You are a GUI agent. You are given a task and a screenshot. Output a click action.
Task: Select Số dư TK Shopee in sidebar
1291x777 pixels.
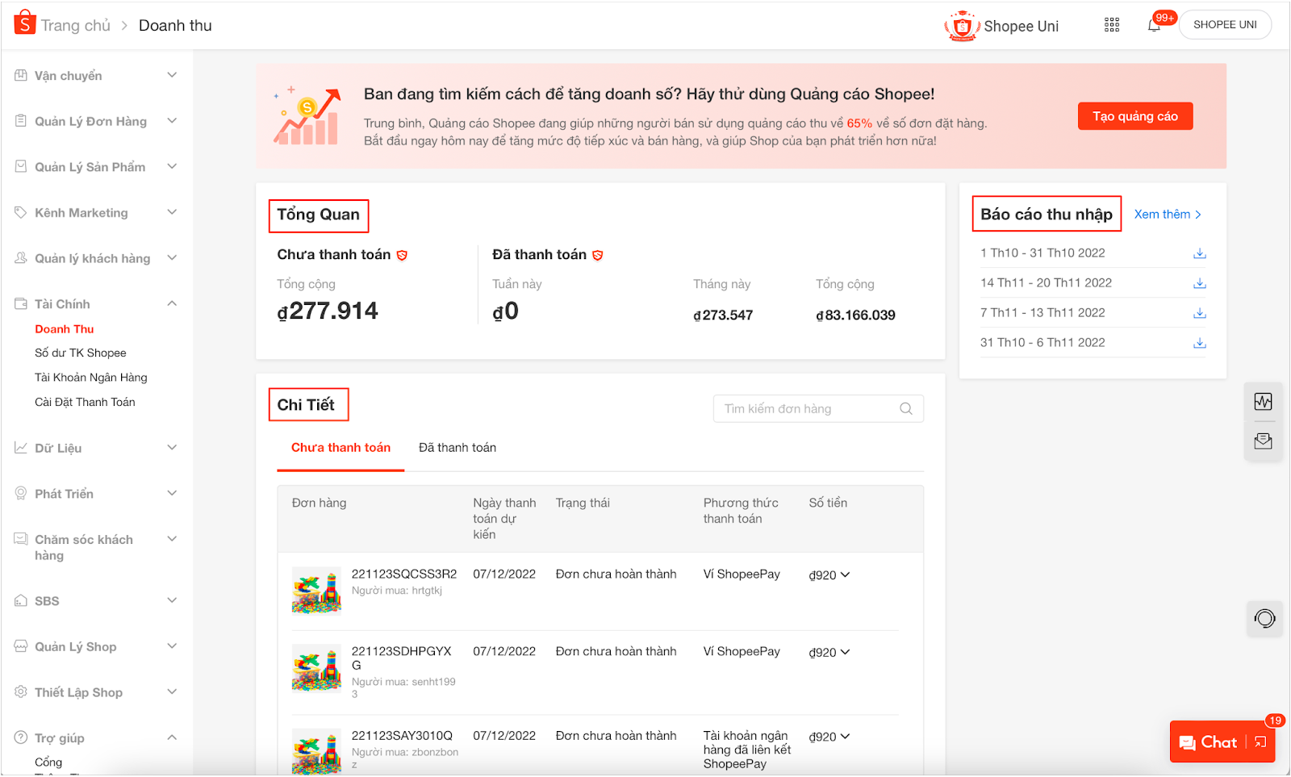[80, 353]
